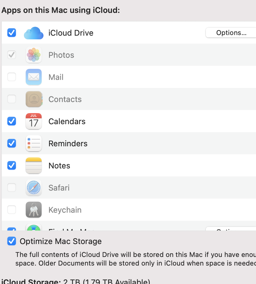Viewport: 256px width, 284px height.
Task: Click the Photos pinwheel icon
Action: (x=34, y=55)
